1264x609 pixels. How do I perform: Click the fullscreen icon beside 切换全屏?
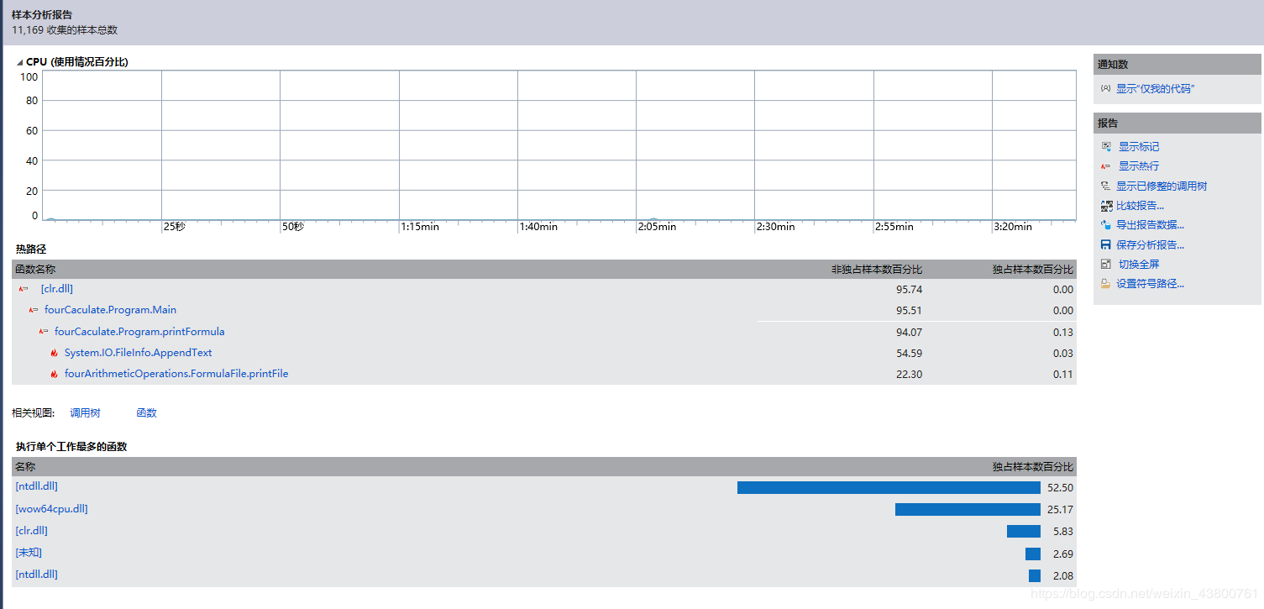(1106, 265)
